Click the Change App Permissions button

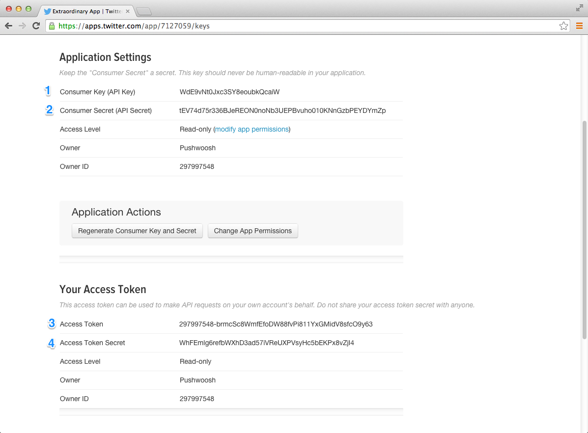click(x=253, y=231)
